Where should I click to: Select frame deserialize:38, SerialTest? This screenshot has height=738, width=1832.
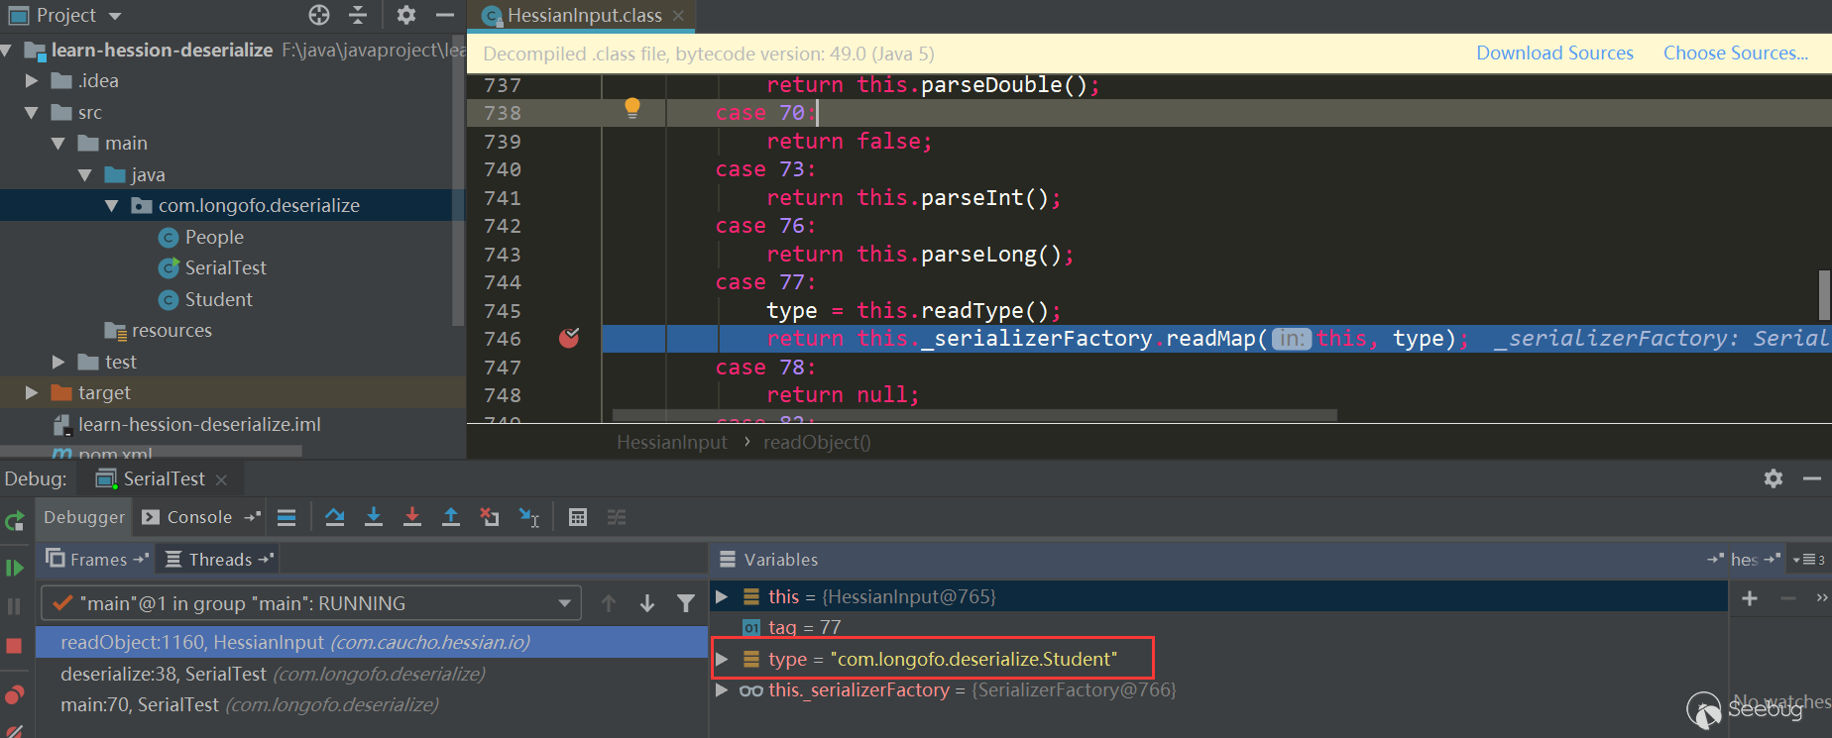372,674
